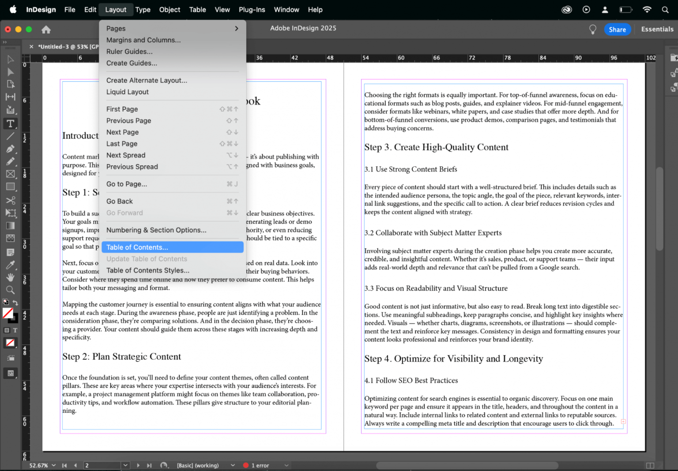Viewport: 678px width, 471px height.
Task: Select the Gradient Swatch tool
Action: (10, 226)
